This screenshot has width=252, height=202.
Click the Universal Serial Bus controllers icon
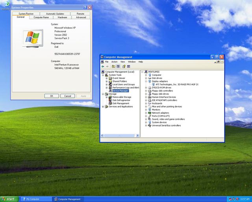tap(150, 125)
